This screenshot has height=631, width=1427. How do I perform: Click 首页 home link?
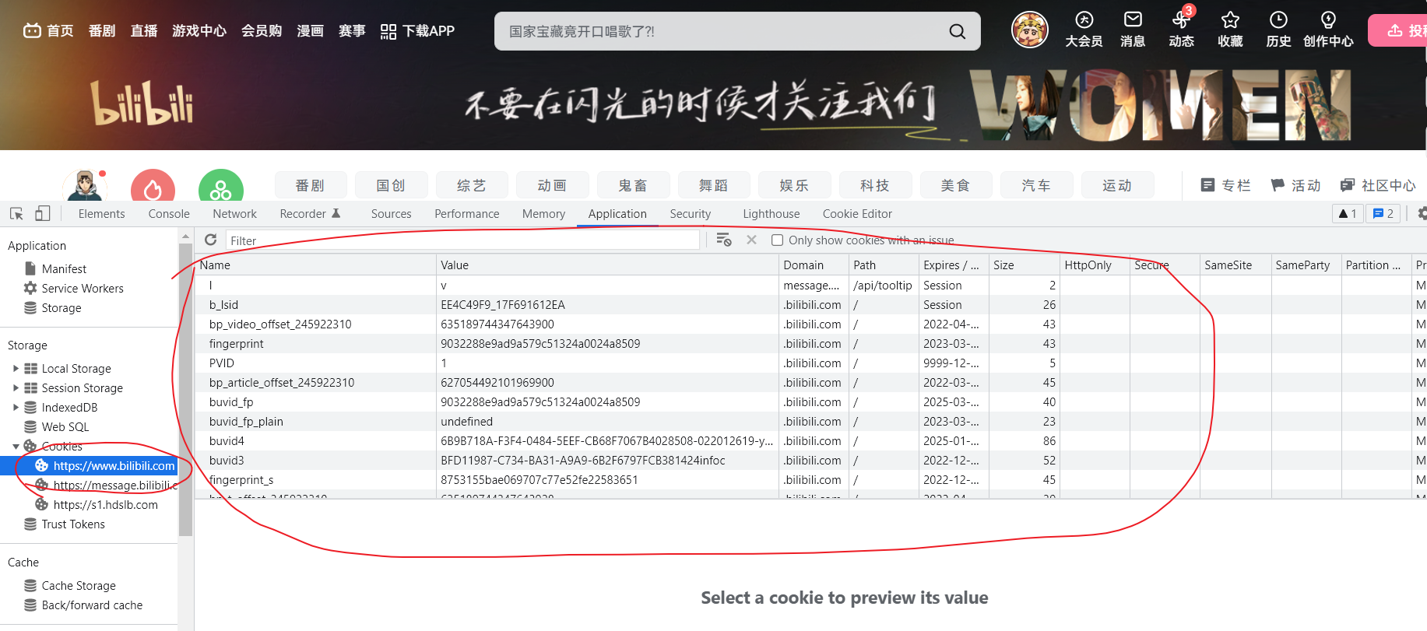(x=48, y=31)
